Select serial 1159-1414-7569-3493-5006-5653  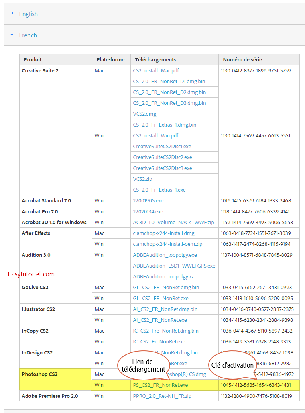pyautogui.click(x=257, y=222)
